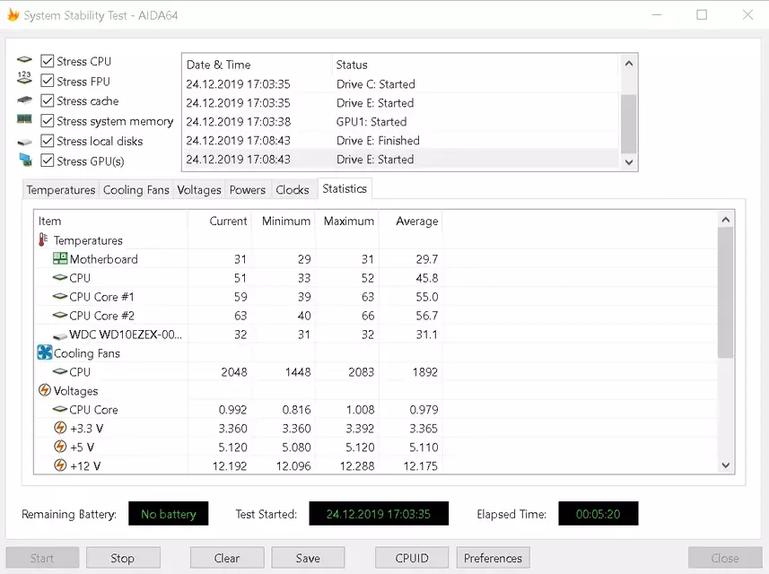Click the statistics list scroll up arrow

pos(726,220)
